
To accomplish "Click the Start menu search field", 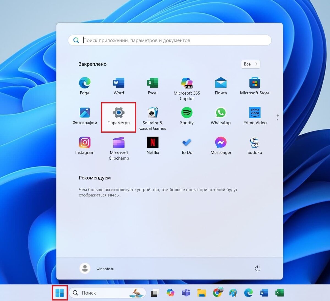I will [170, 40].
